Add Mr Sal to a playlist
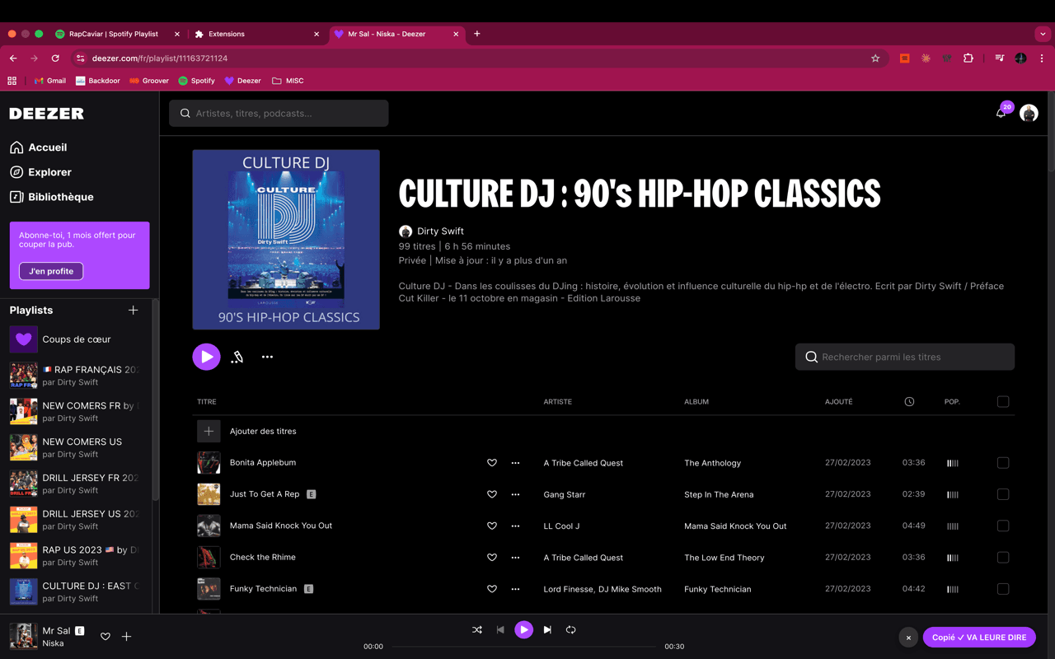This screenshot has height=659, width=1055. pyautogui.click(x=127, y=637)
